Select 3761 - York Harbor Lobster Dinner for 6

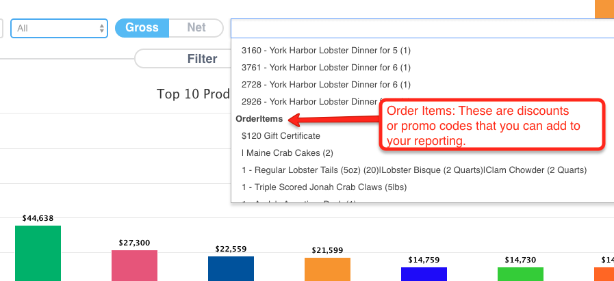point(326,68)
